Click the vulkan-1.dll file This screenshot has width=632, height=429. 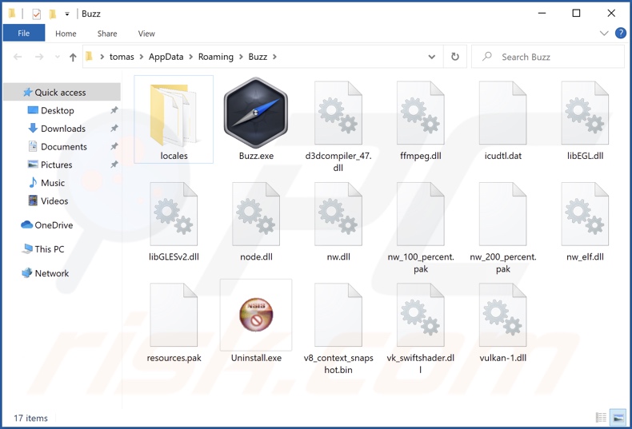502,315
